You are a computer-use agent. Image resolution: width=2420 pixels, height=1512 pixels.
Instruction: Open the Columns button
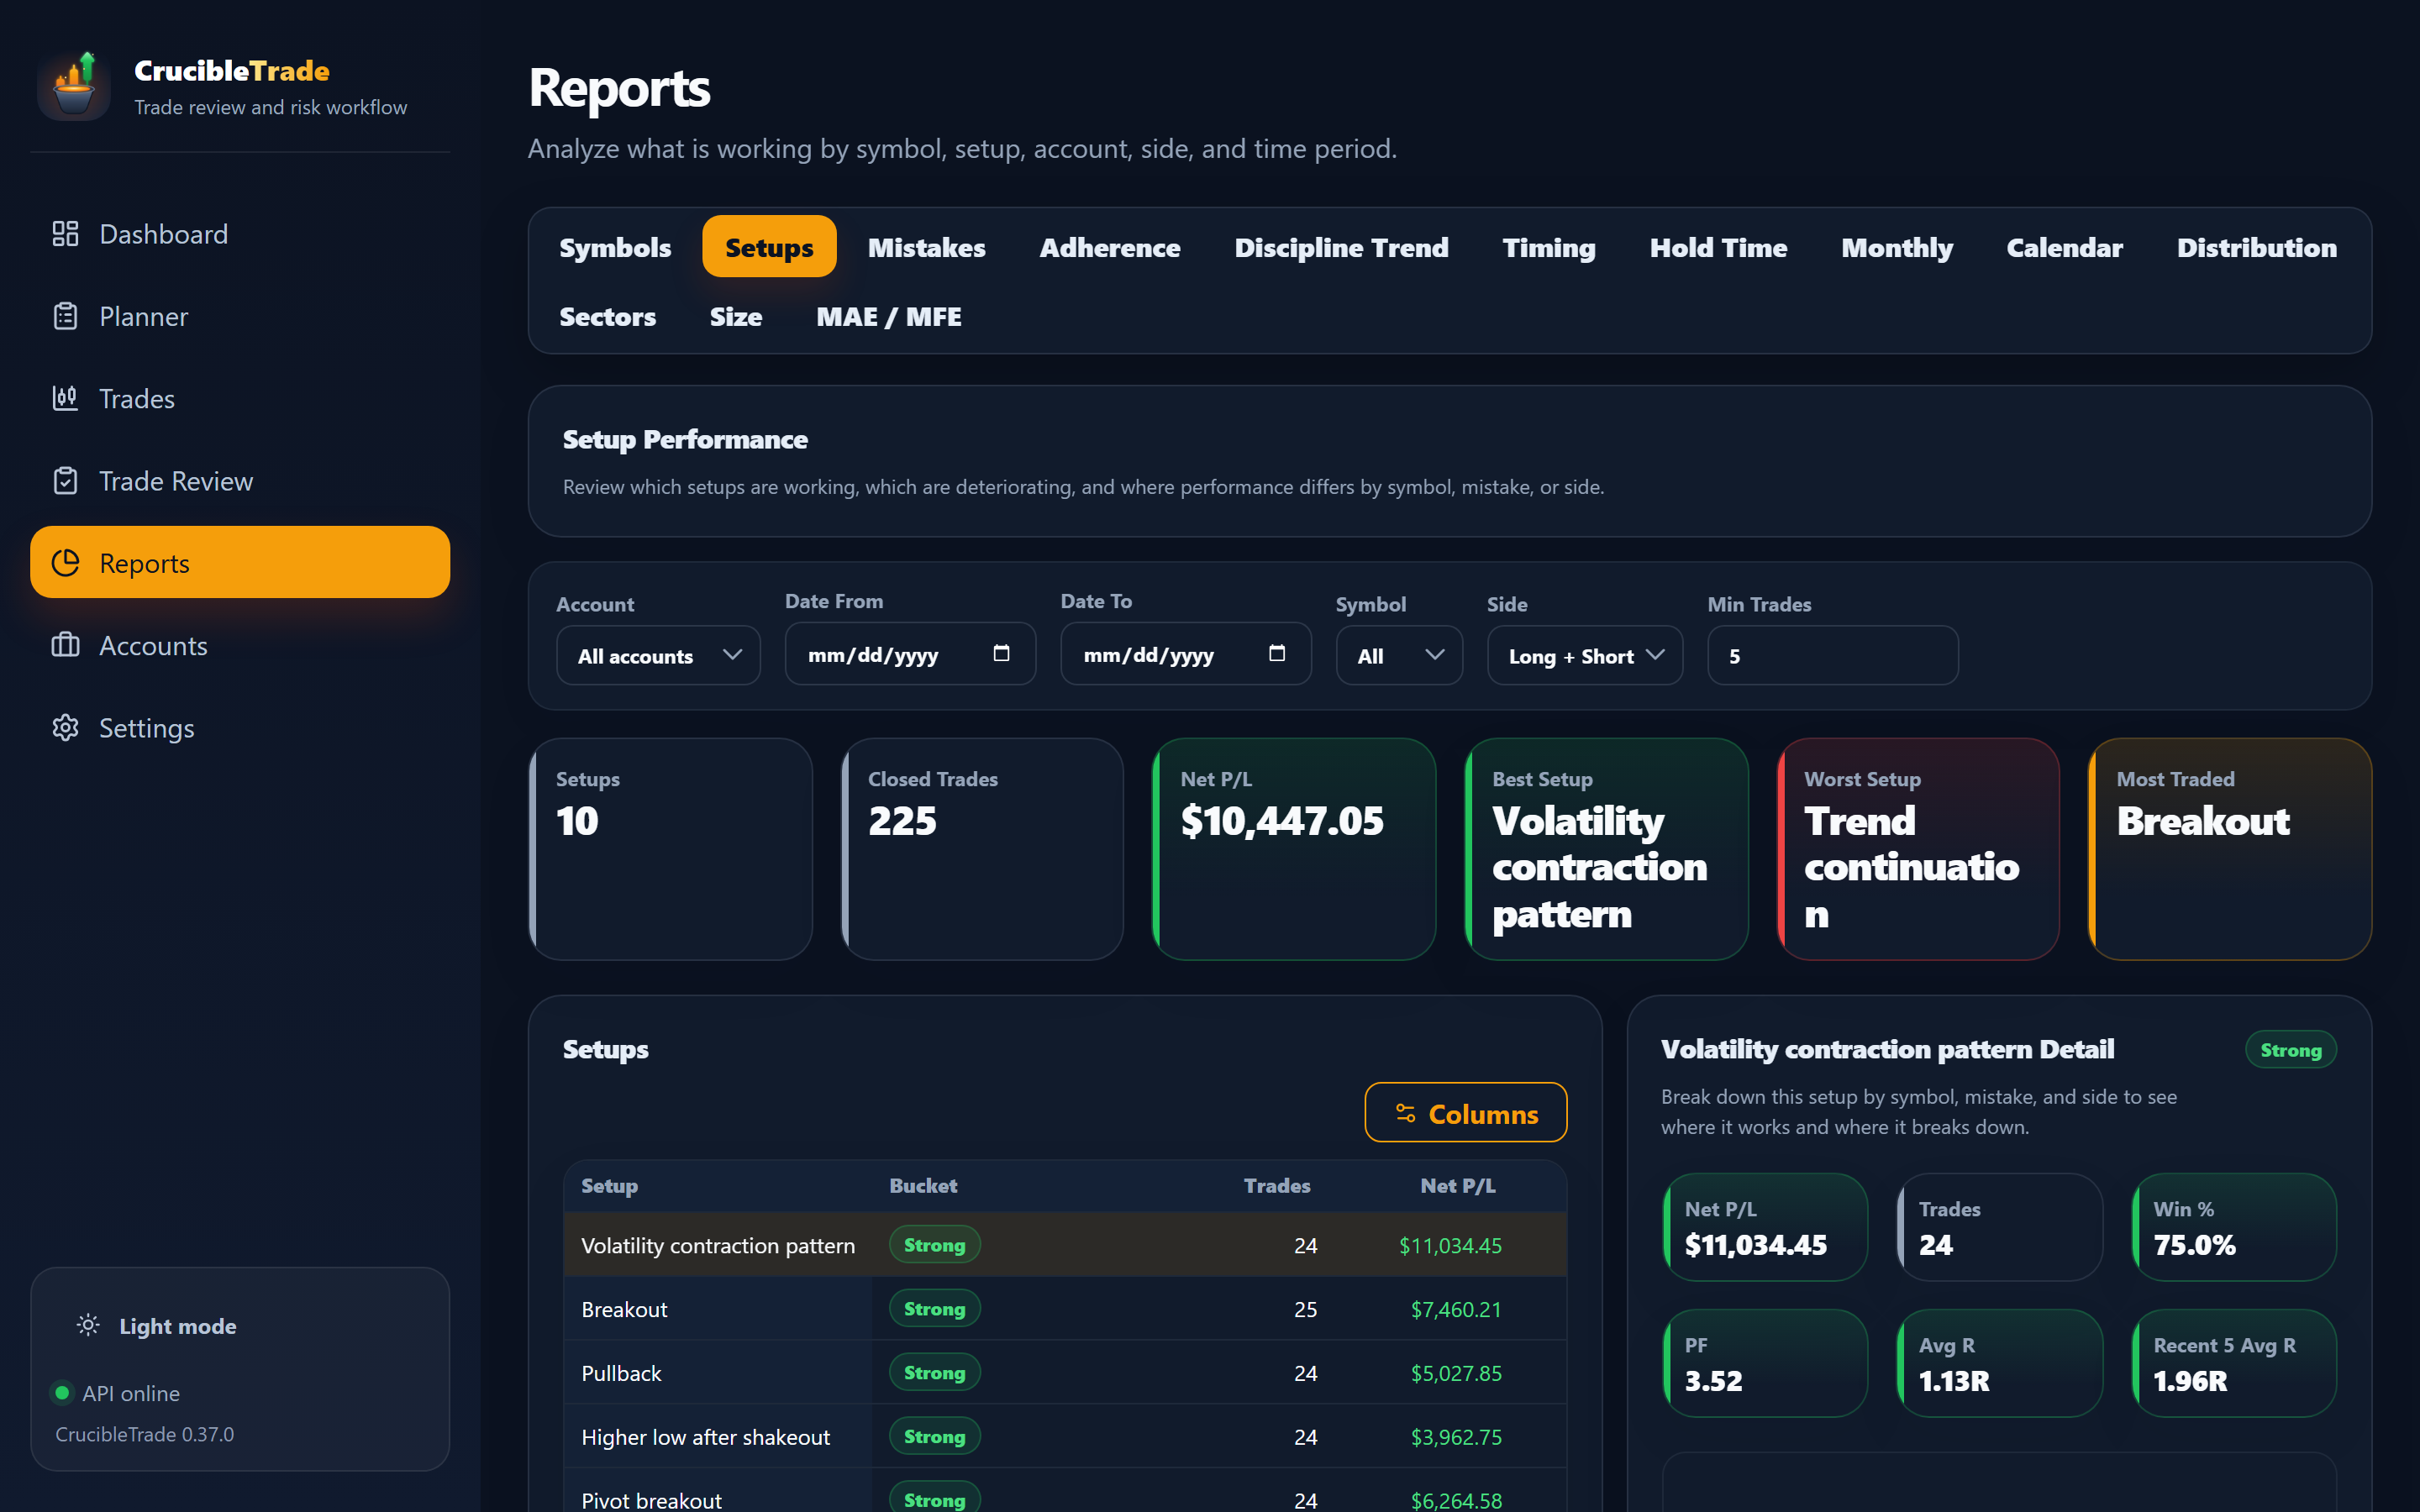[x=1466, y=1112]
